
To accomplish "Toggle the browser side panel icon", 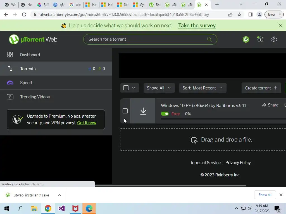I will (251, 14).
